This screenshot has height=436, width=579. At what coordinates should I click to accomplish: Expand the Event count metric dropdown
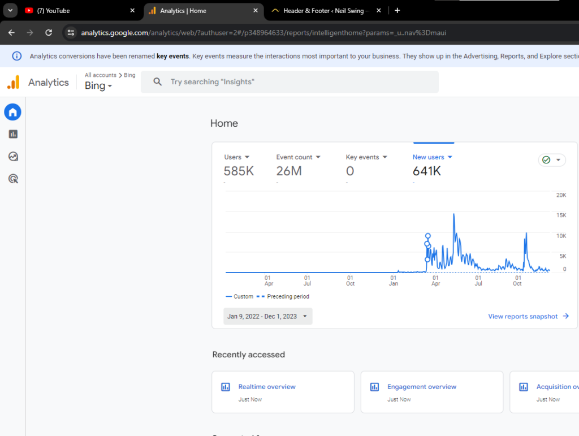298,157
